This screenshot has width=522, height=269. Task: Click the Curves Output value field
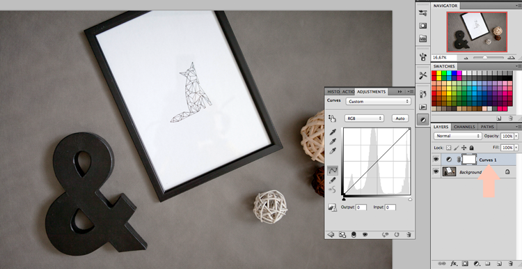361,208
